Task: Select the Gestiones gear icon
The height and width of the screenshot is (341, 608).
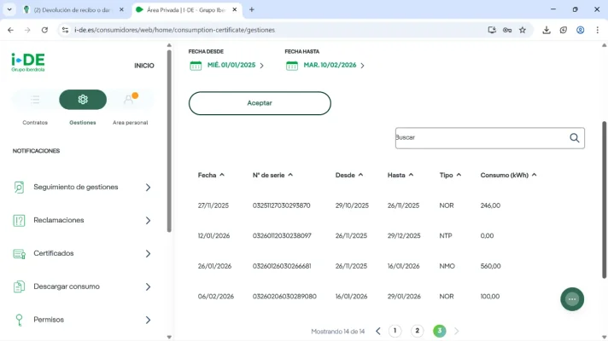Action: pyautogui.click(x=83, y=100)
